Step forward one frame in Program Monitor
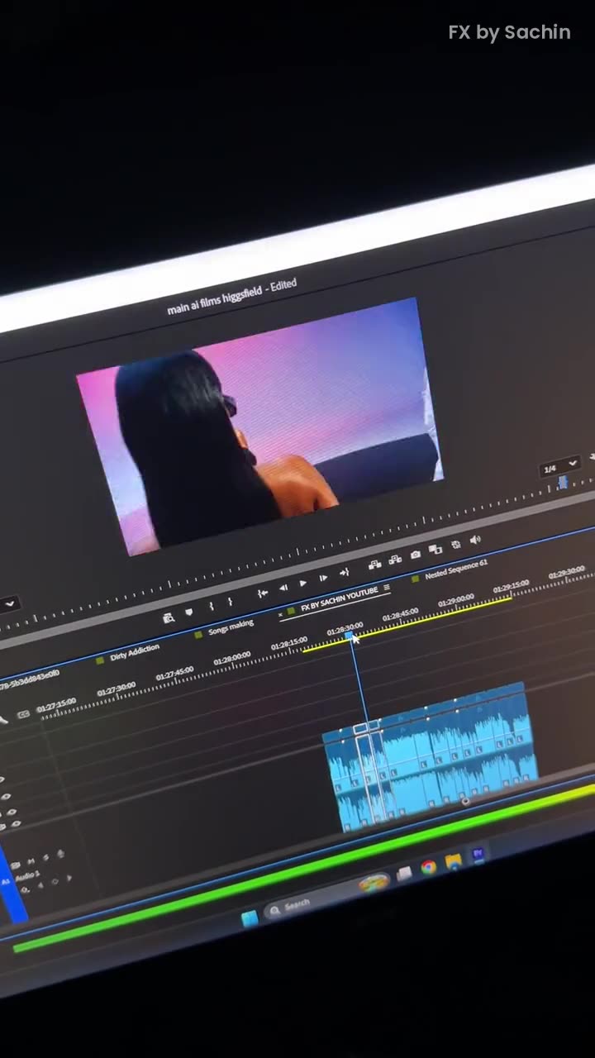This screenshot has width=595, height=1058. 323,578
